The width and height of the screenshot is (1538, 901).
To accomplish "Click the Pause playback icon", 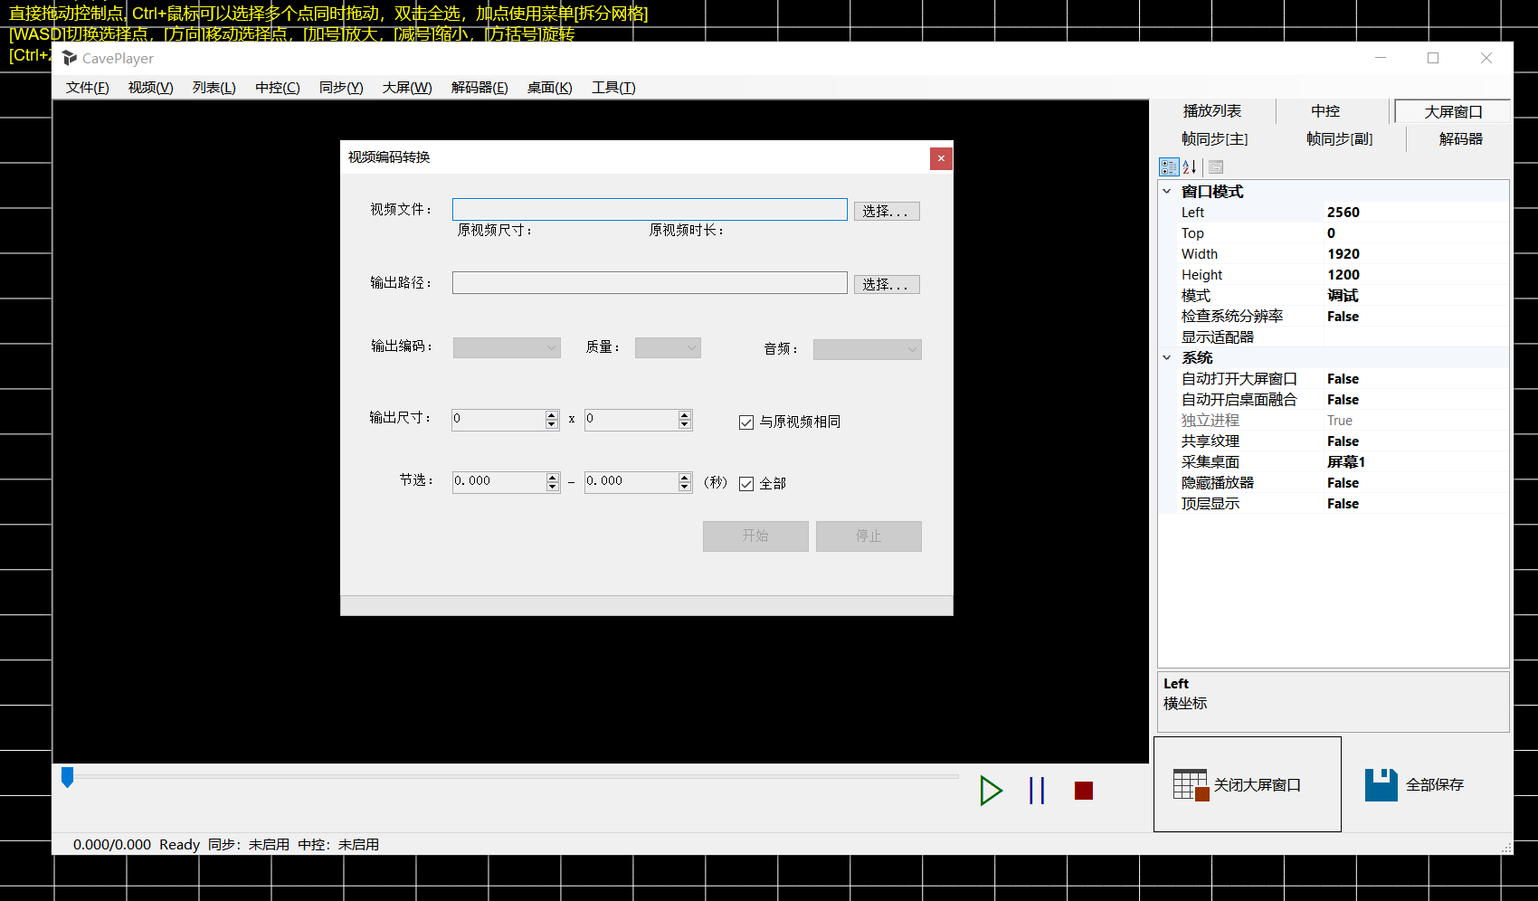I will tap(1037, 790).
